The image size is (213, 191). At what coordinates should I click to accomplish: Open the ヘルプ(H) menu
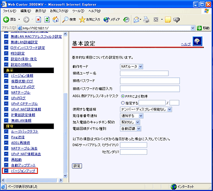94,11
